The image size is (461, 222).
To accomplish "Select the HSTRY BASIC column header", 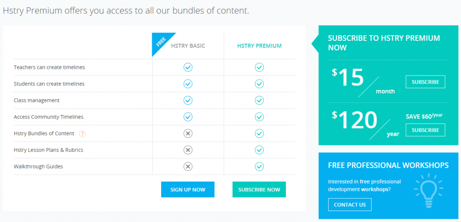I will coord(188,46).
